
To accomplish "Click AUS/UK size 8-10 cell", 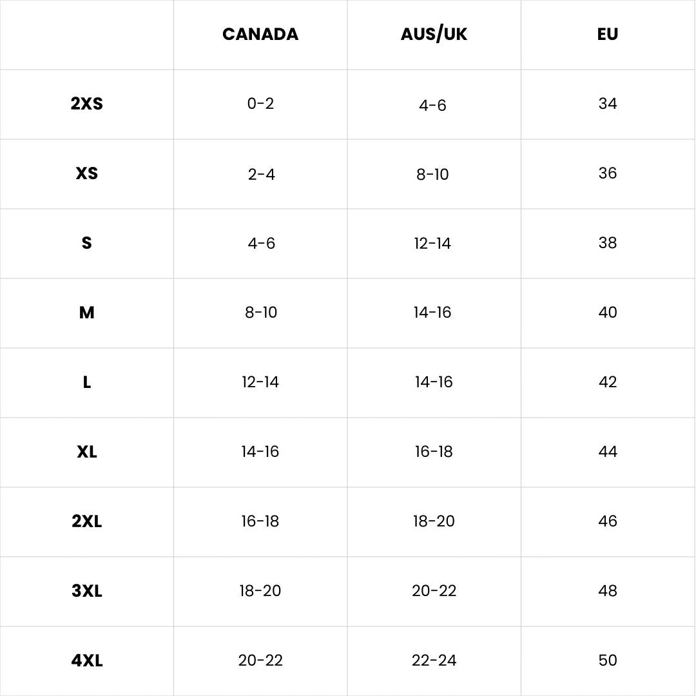I will coord(432,175).
